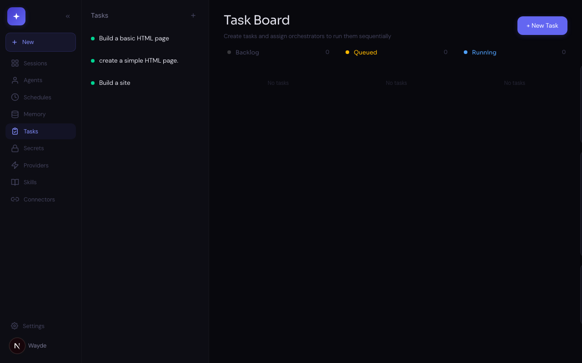
Task: Open Sessions from the sidebar
Action: click(x=35, y=64)
